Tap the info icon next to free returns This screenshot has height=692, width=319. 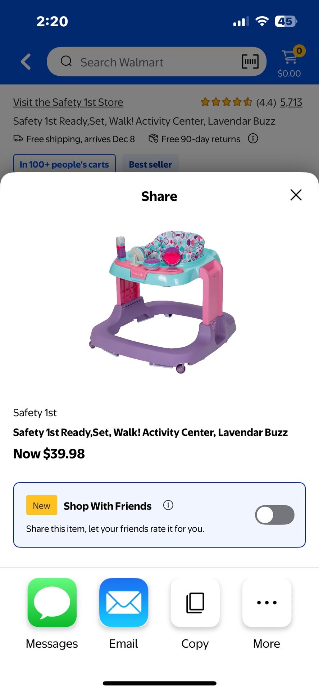(x=253, y=139)
